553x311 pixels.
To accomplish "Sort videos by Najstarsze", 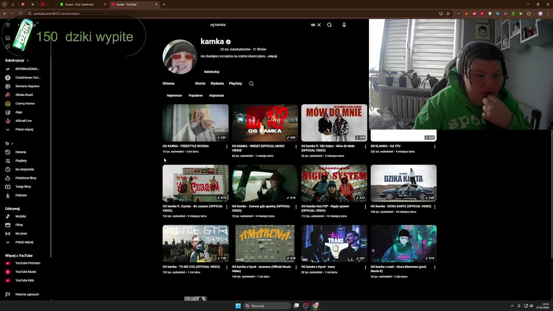I will tap(216, 95).
